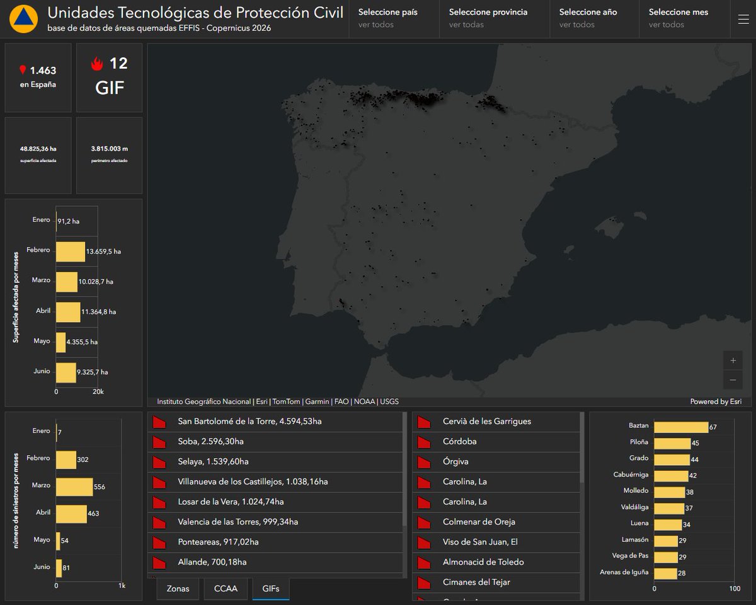The height and width of the screenshot is (605, 756).
Task: Open the Seleccione año dropdown
Action: click(x=594, y=19)
